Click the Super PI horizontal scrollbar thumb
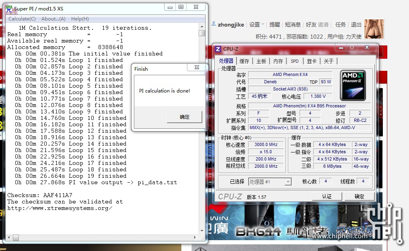The width and height of the screenshot is (409, 251). pyautogui.click(x=16, y=237)
